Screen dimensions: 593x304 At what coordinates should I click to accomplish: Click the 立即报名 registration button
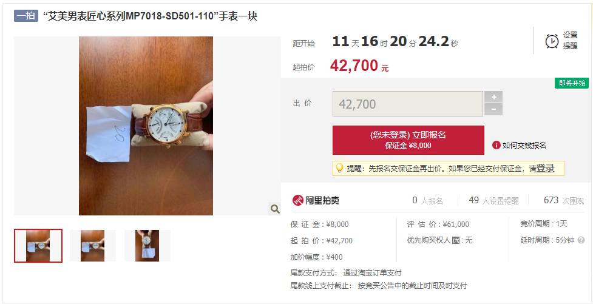click(x=408, y=140)
